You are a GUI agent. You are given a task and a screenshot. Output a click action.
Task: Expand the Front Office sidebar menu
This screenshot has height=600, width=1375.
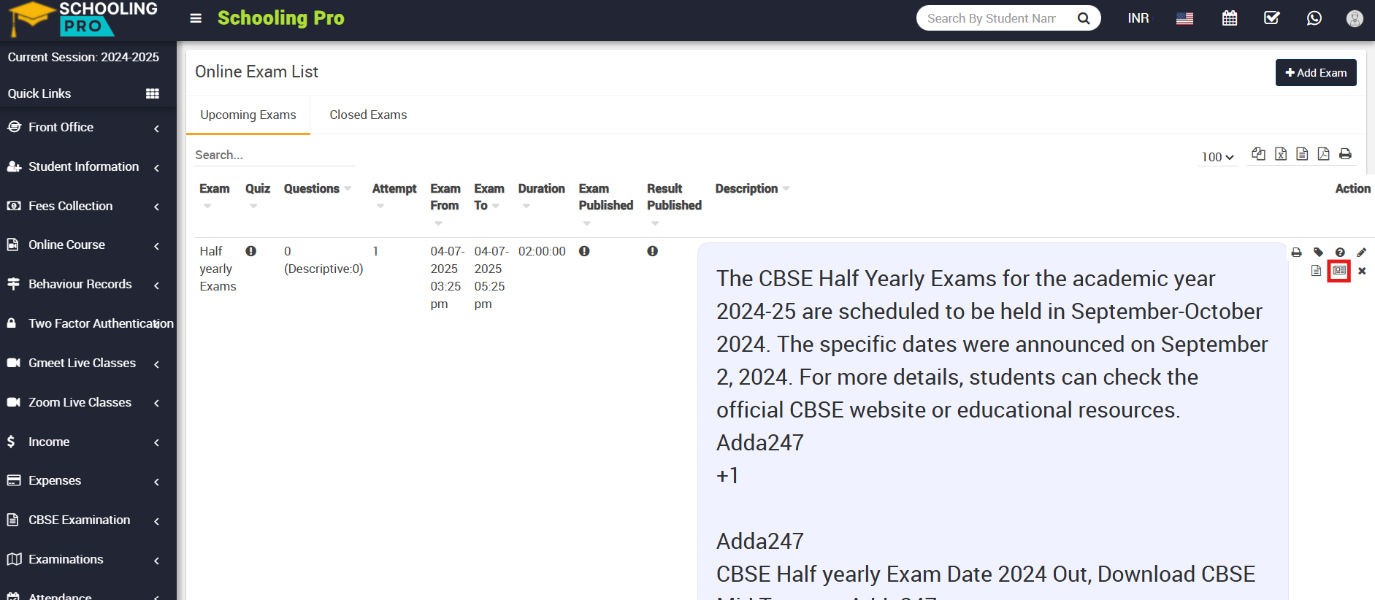point(88,128)
